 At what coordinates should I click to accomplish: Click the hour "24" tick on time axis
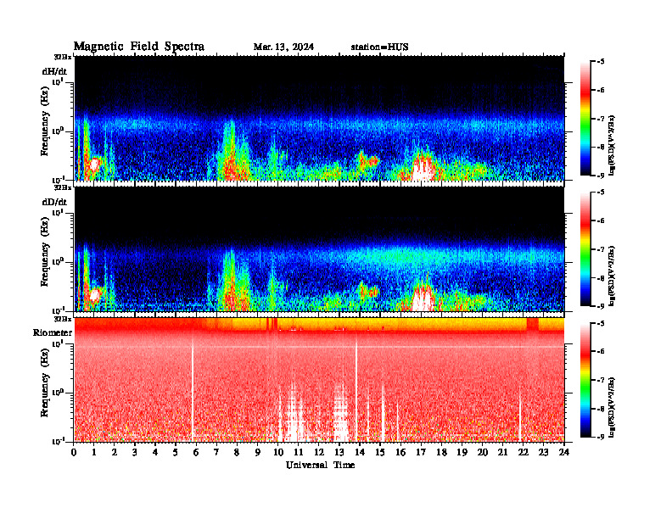click(564, 452)
